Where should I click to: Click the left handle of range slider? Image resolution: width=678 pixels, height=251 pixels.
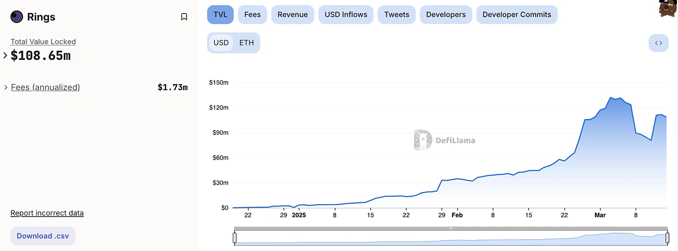click(x=234, y=238)
